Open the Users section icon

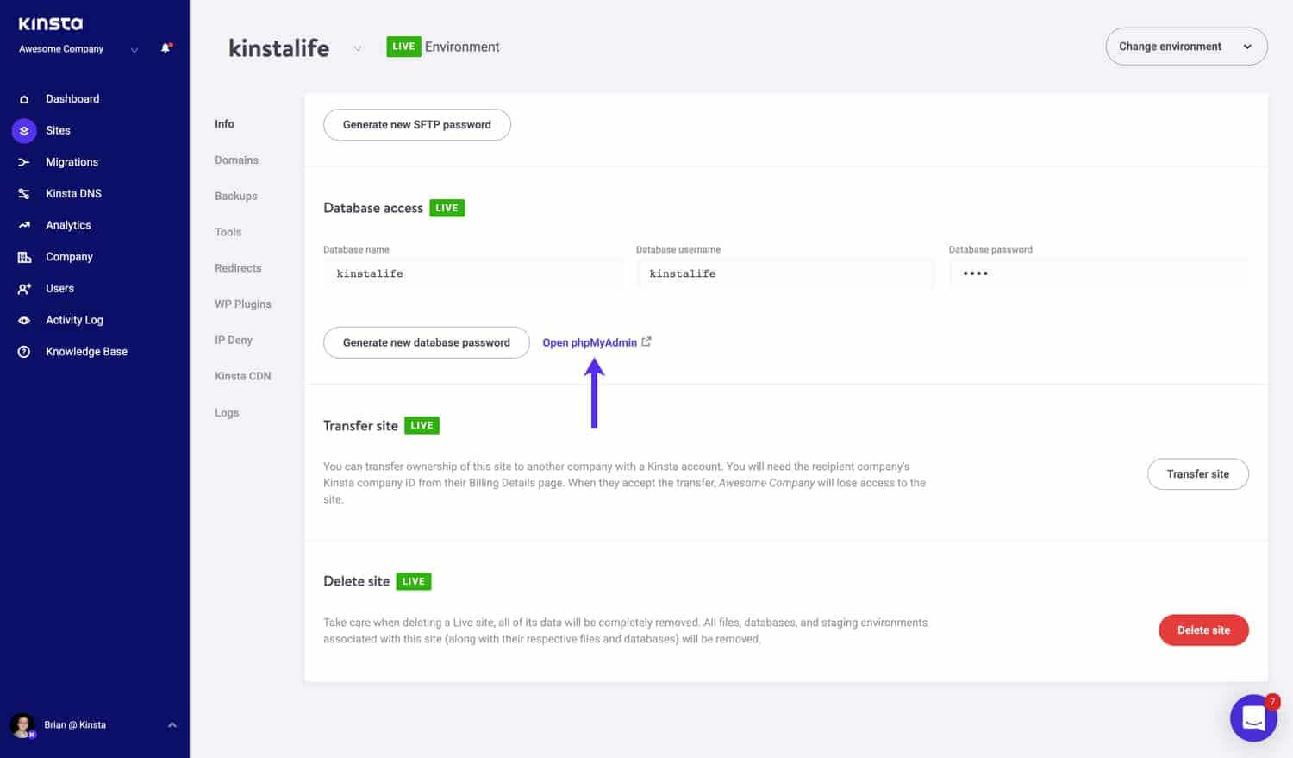(x=23, y=288)
